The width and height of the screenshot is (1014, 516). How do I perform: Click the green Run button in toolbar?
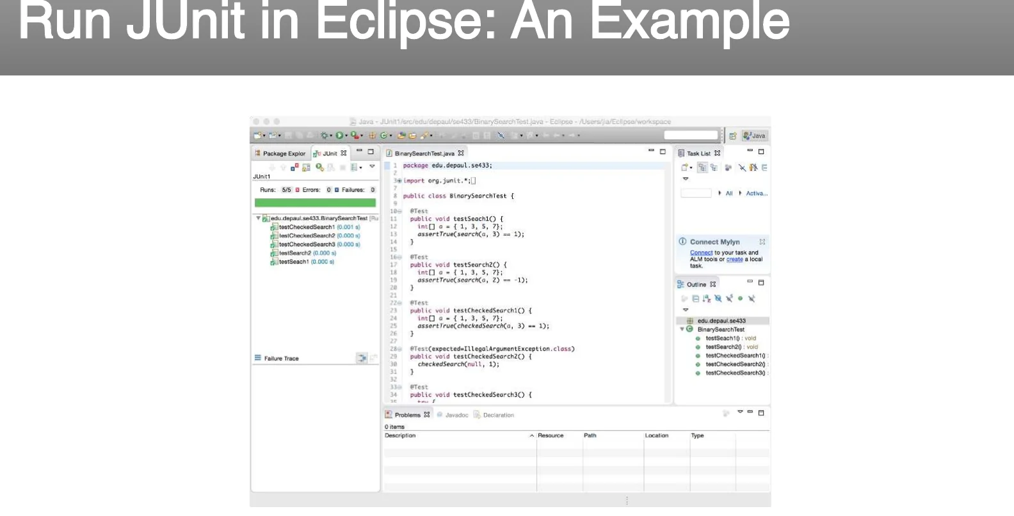point(339,136)
